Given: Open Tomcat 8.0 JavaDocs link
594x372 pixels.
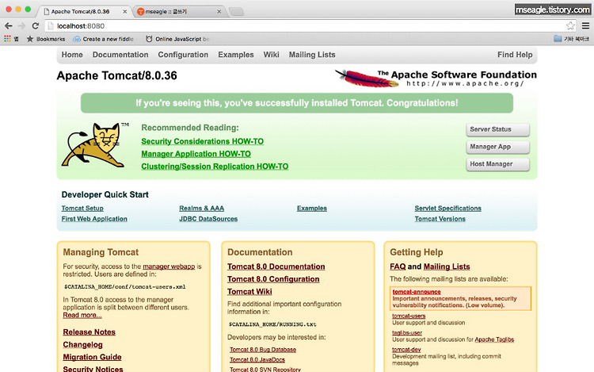Looking at the screenshot, I should [257, 359].
